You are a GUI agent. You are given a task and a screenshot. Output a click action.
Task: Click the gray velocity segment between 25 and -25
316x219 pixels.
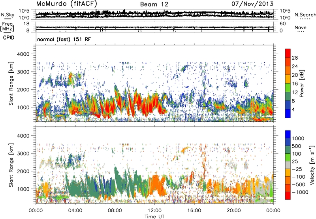288,165
